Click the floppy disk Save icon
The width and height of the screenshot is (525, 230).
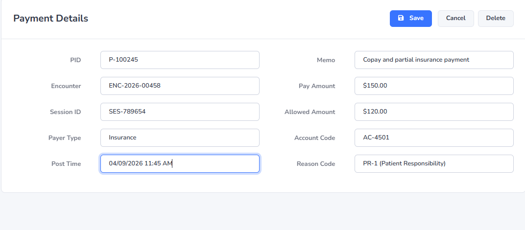(401, 18)
